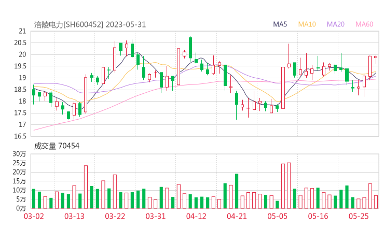Click the 20万 volume axis label
384x228 pixels.
[19, 172]
